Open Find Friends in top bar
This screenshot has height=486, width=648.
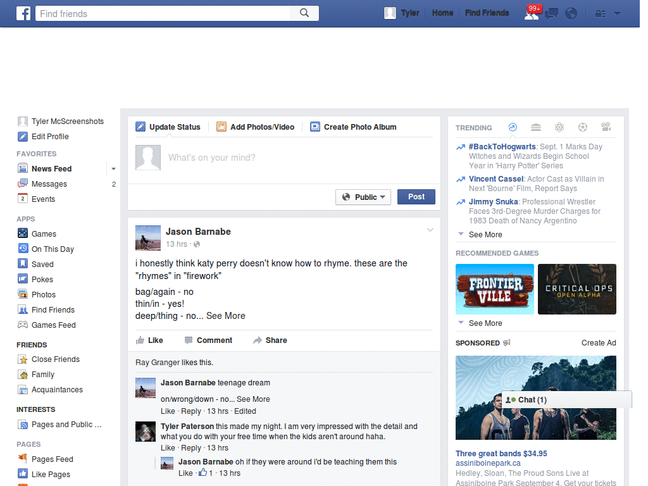point(487,13)
